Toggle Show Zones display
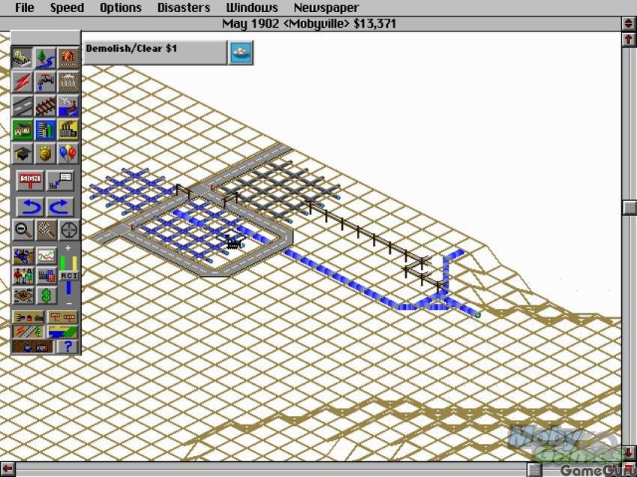637x477 pixels. click(x=62, y=332)
